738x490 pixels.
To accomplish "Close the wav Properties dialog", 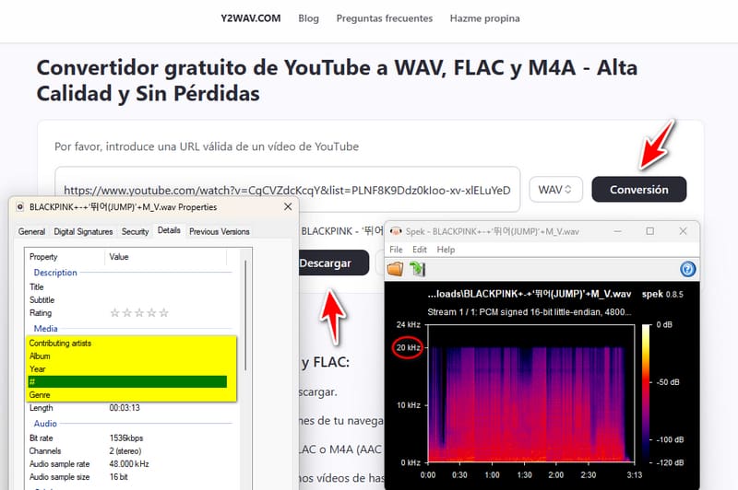I will click(288, 206).
